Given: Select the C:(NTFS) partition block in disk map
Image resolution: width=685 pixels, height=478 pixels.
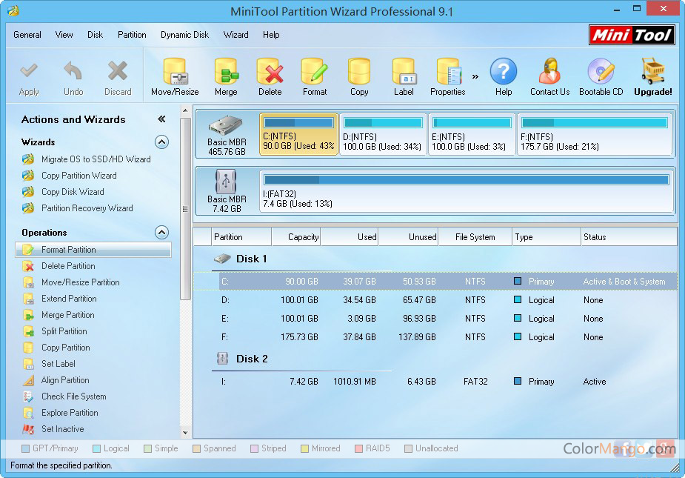Looking at the screenshot, I should (x=299, y=134).
